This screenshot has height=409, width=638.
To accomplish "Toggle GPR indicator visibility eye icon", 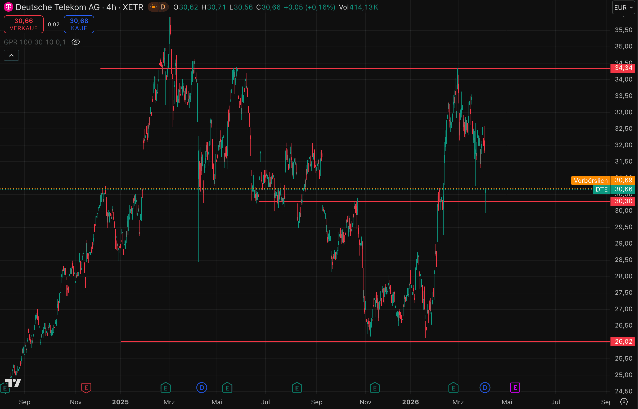I will tap(76, 42).
